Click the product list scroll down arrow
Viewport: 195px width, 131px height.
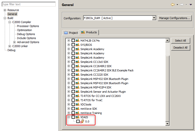[x=167, y=123]
